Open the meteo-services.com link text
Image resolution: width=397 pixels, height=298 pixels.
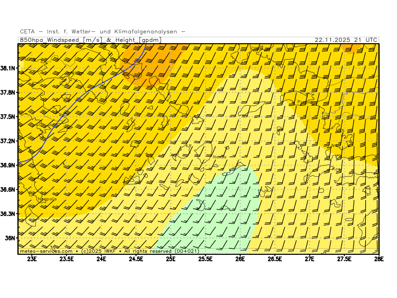click(45, 251)
